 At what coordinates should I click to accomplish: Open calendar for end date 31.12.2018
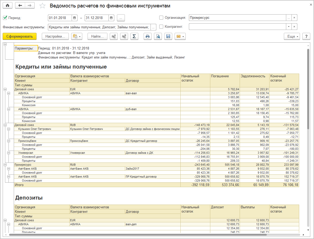pyautogui.click(x=111, y=18)
